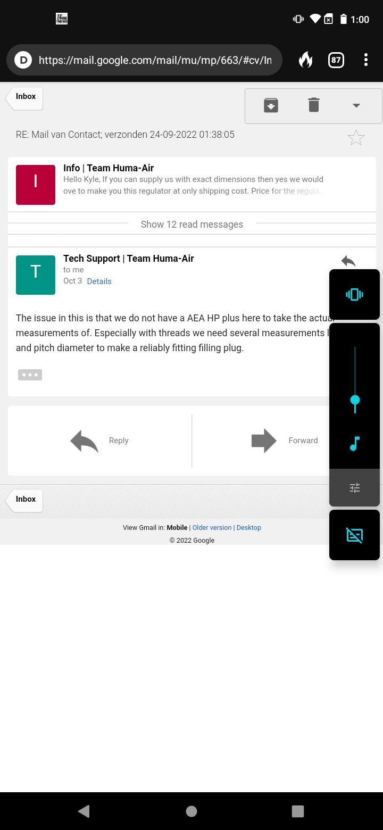The image size is (383, 830).
Task: Click the teal T sender avatar
Action: coord(36,275)
